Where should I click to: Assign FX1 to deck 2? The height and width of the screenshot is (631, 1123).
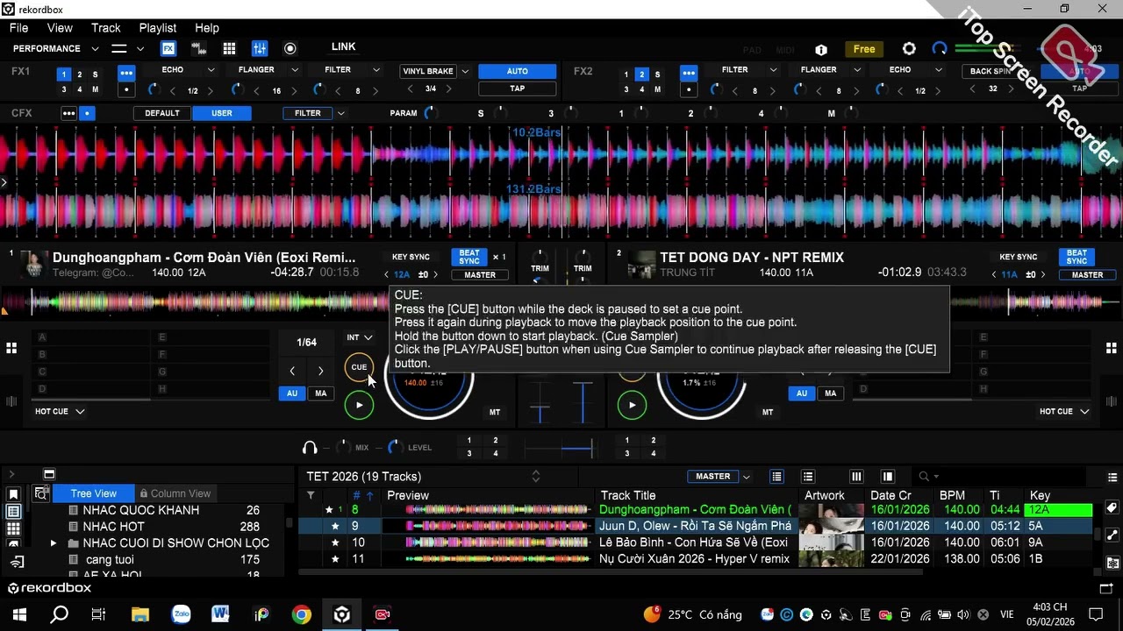pos(80,74)
